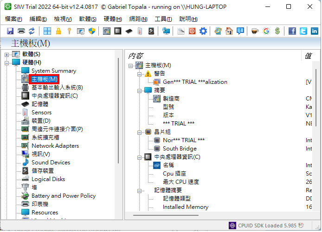Image resolution: width=322 pixels, height=232 pixels.
Task: Open the 軟體(S) menu
Action: 88,19
